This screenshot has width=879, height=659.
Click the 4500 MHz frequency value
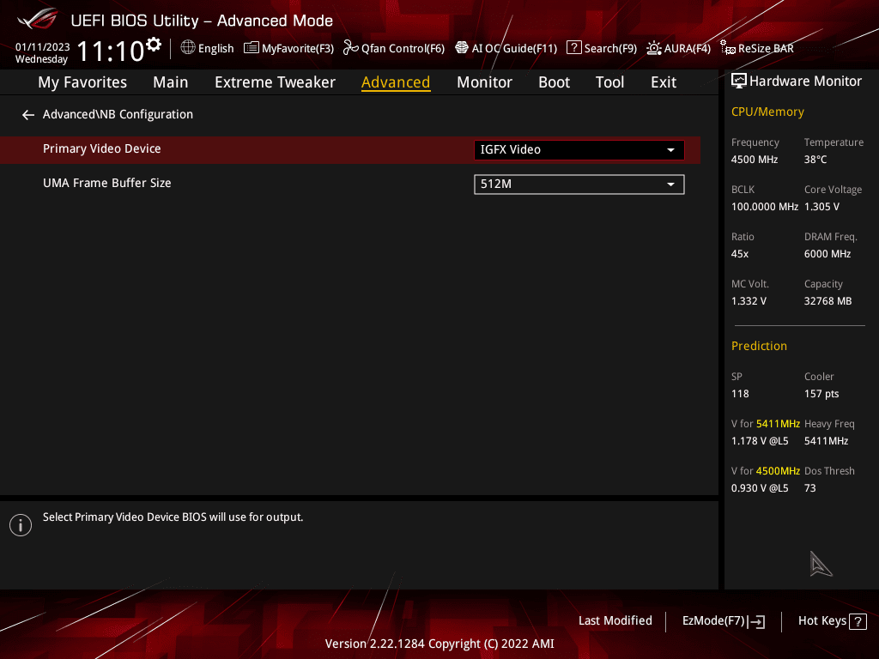click(x=754, y=160)
